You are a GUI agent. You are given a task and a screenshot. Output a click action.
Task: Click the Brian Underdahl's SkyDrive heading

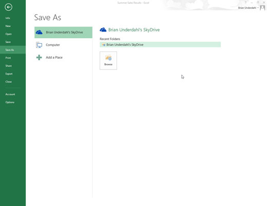tap(134, 30)
